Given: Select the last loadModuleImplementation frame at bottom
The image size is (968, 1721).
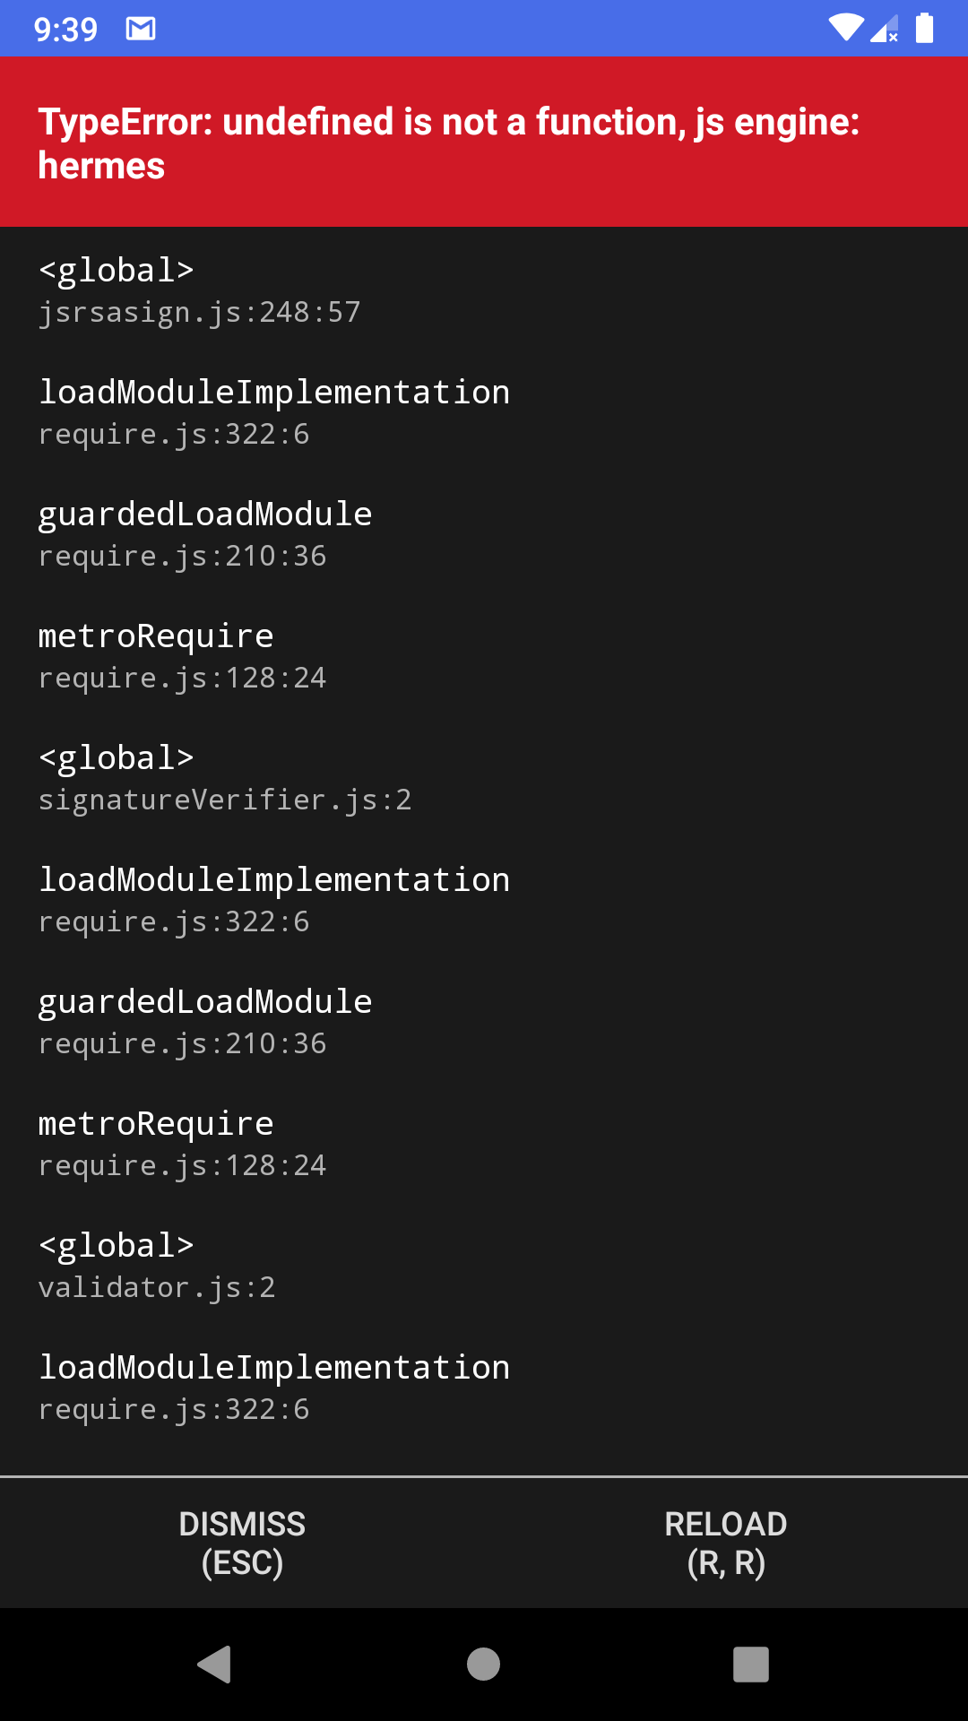Looking at the screenshot, I should (484, 1388).
